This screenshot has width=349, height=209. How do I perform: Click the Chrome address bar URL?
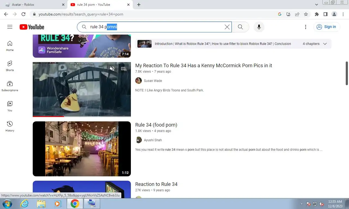(x=81, y=14)
